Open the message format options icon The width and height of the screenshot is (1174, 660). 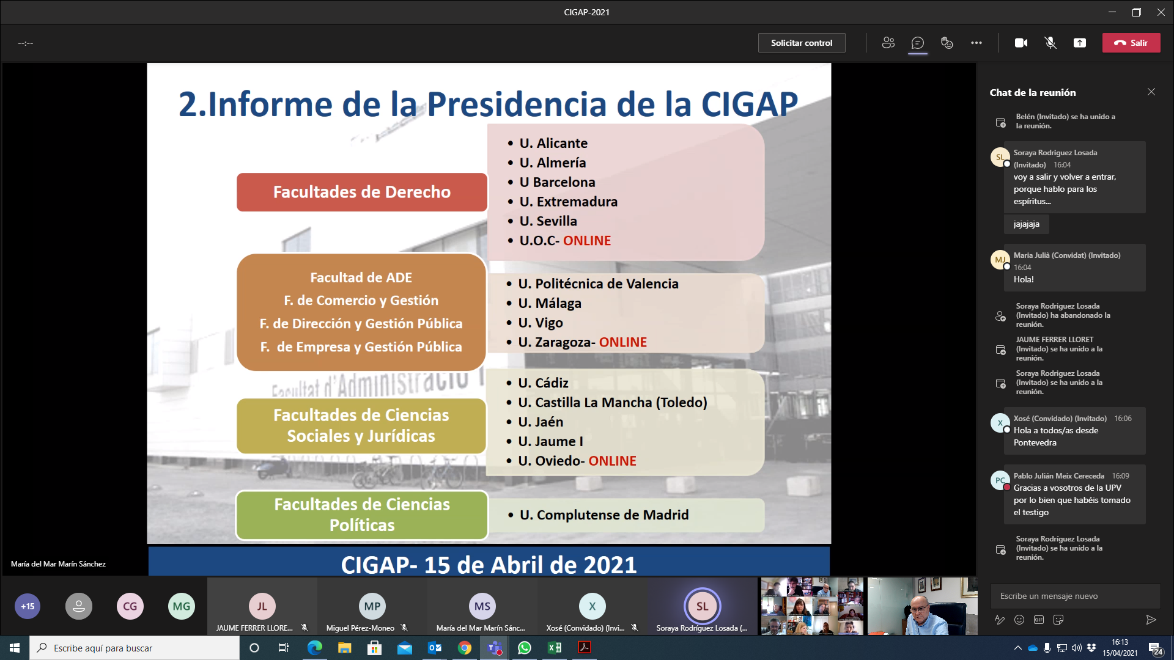(x=1000, y=620)
